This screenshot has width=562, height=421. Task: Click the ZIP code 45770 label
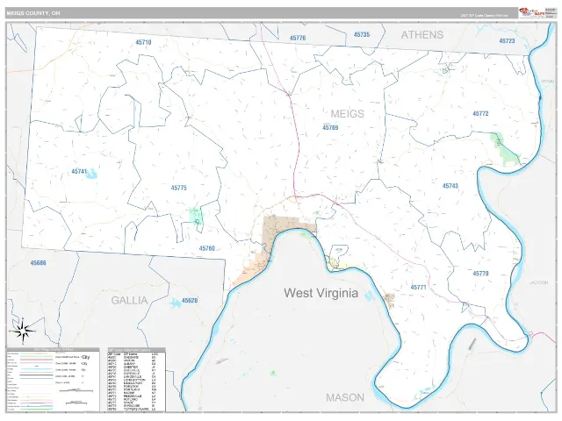click(x=480, y=274)
